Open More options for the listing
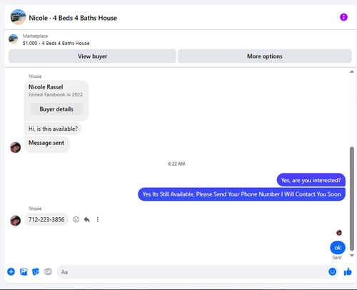Screen dimensions: 357x290 point(265,56)
